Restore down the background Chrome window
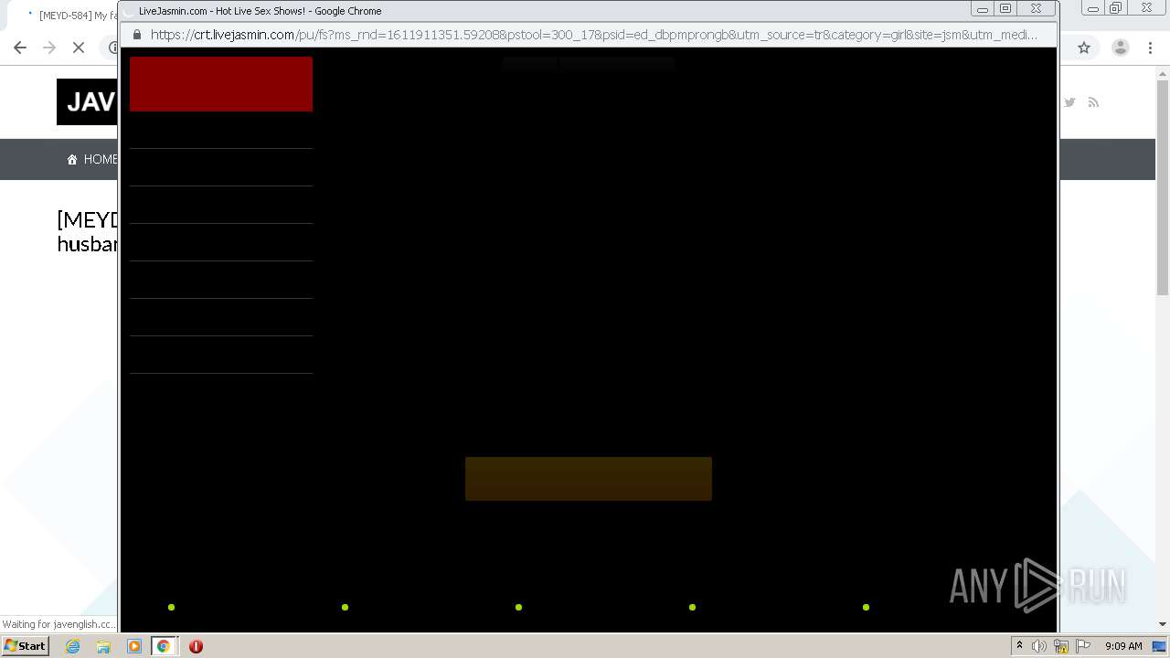Screen dimensions: 1170x658 (1116, 8)
